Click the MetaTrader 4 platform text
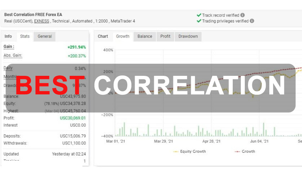This screenshot has width=302, height=178. [123, 21]
